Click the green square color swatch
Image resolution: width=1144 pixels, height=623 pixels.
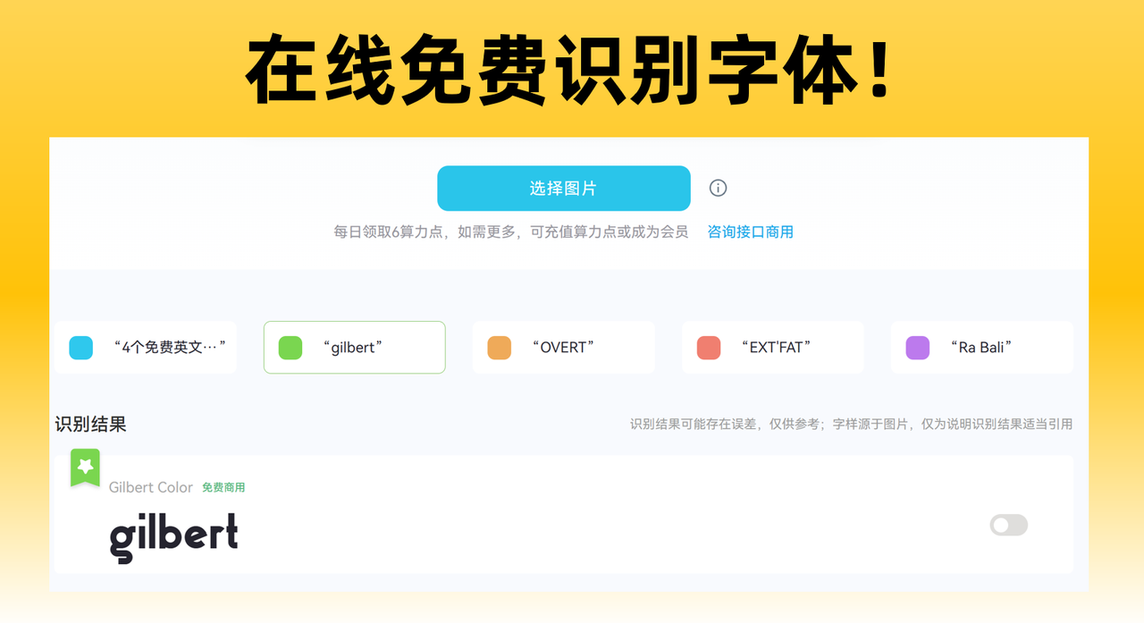click(x=290, y=348)
